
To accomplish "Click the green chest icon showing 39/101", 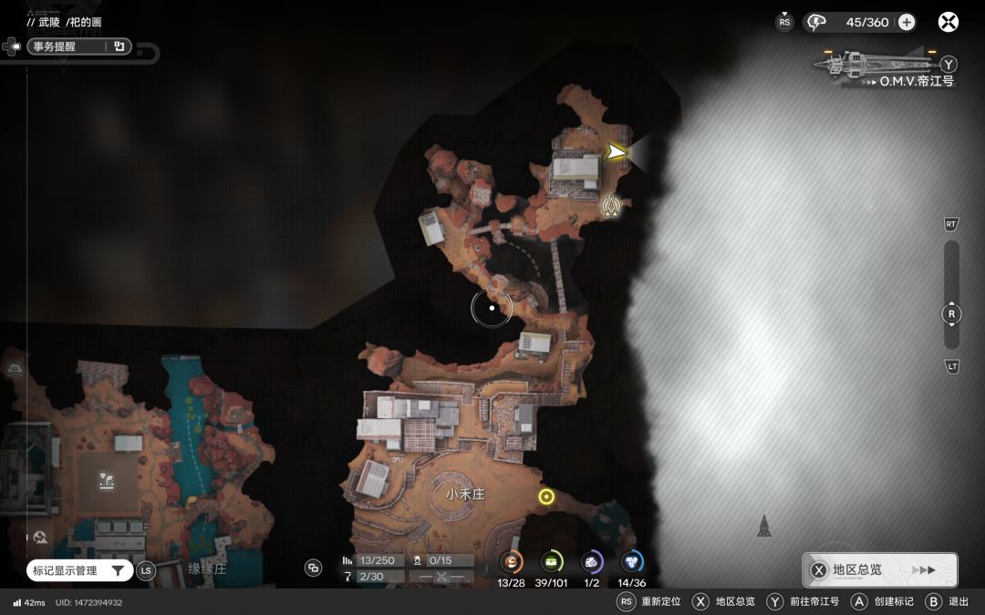I will pyautogui.click(x=552, y=561).
